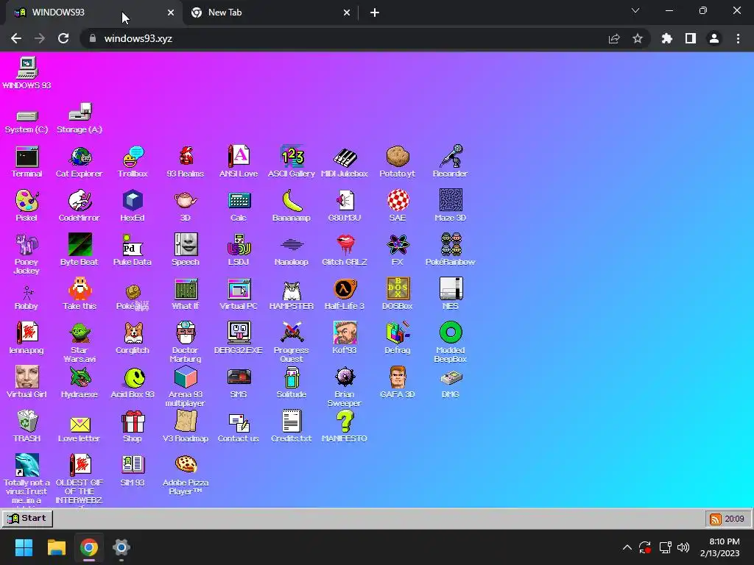
Task: Open Byte Beat icon
Action: coord(80,250)
